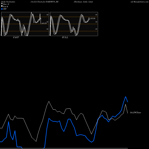Click the 49.29 value in FAST chart
This screenshot has width=149, height=149.
[x=44, y=23]
